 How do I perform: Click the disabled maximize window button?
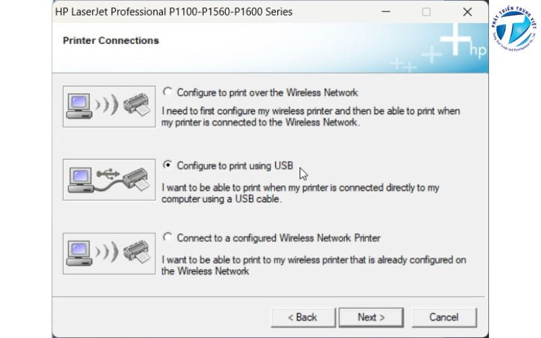426,12
